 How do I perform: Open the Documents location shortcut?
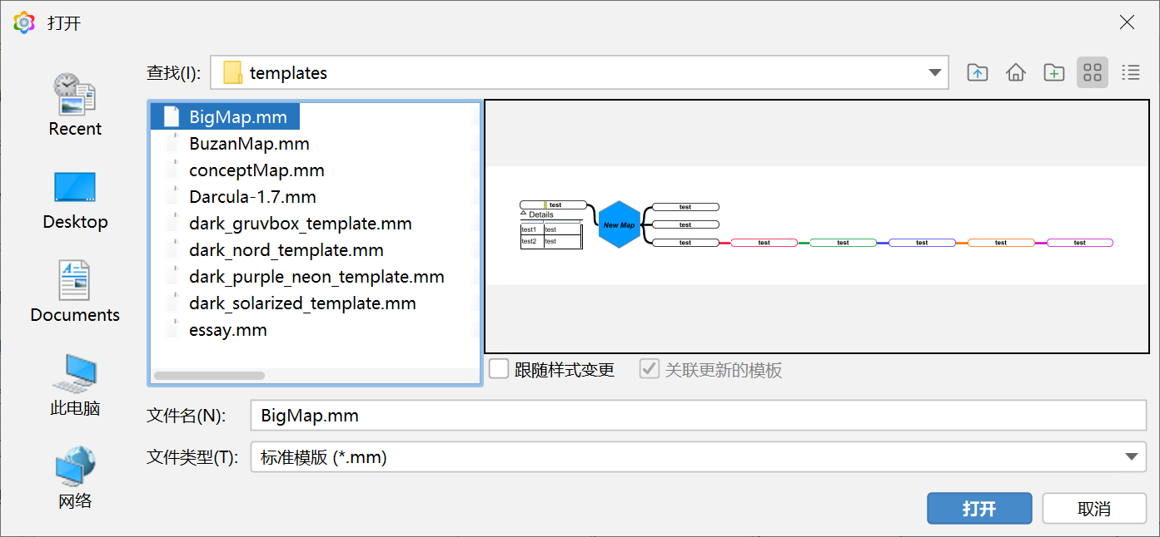[75, 292]
